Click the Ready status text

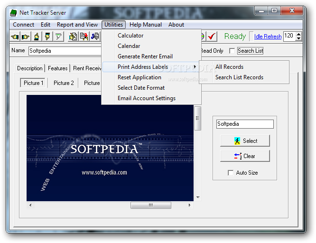(235, 37)
